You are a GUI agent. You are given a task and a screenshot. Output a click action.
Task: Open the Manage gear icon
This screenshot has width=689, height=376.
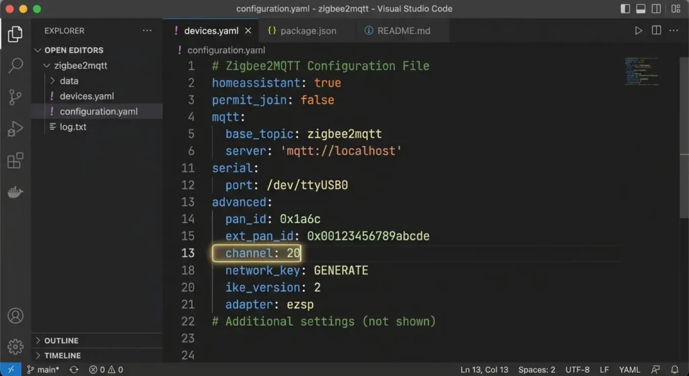coord(15,346)
